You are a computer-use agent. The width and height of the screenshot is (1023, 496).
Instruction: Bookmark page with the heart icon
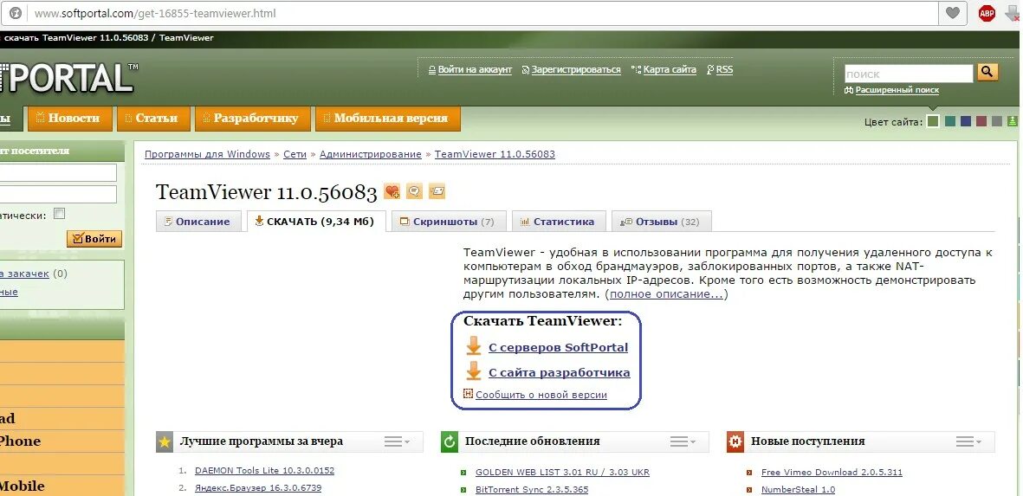952,13
